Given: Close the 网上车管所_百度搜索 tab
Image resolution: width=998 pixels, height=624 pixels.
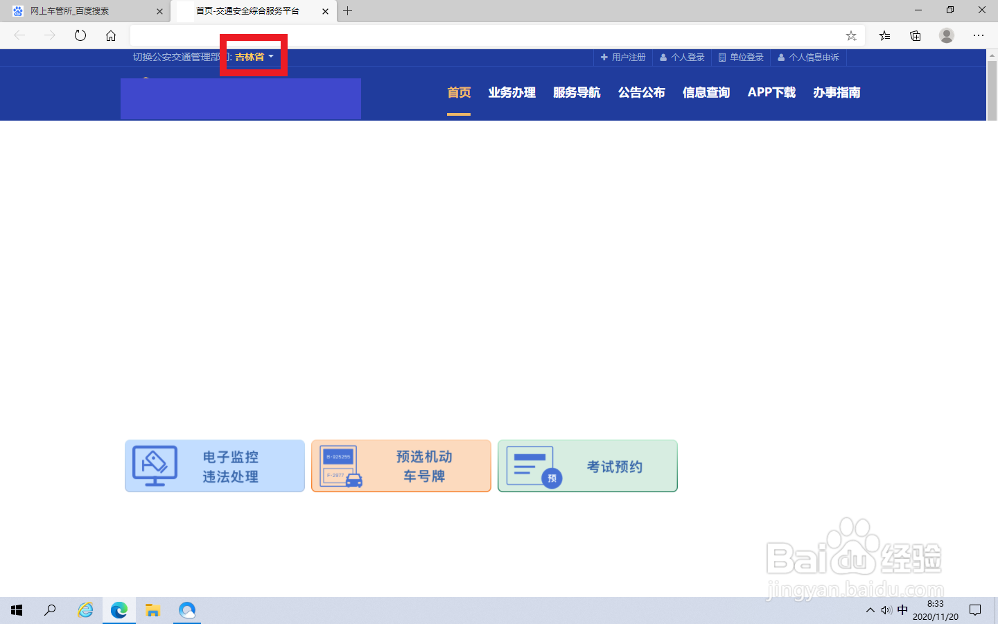Looking at the screenshot, I should tap(159, 11).
